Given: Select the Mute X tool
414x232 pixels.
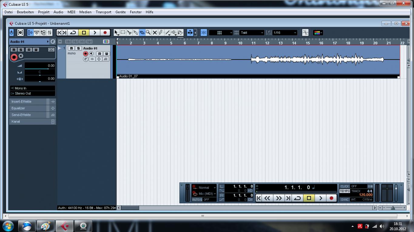Looking at the screenshot, I should point(155,32).
